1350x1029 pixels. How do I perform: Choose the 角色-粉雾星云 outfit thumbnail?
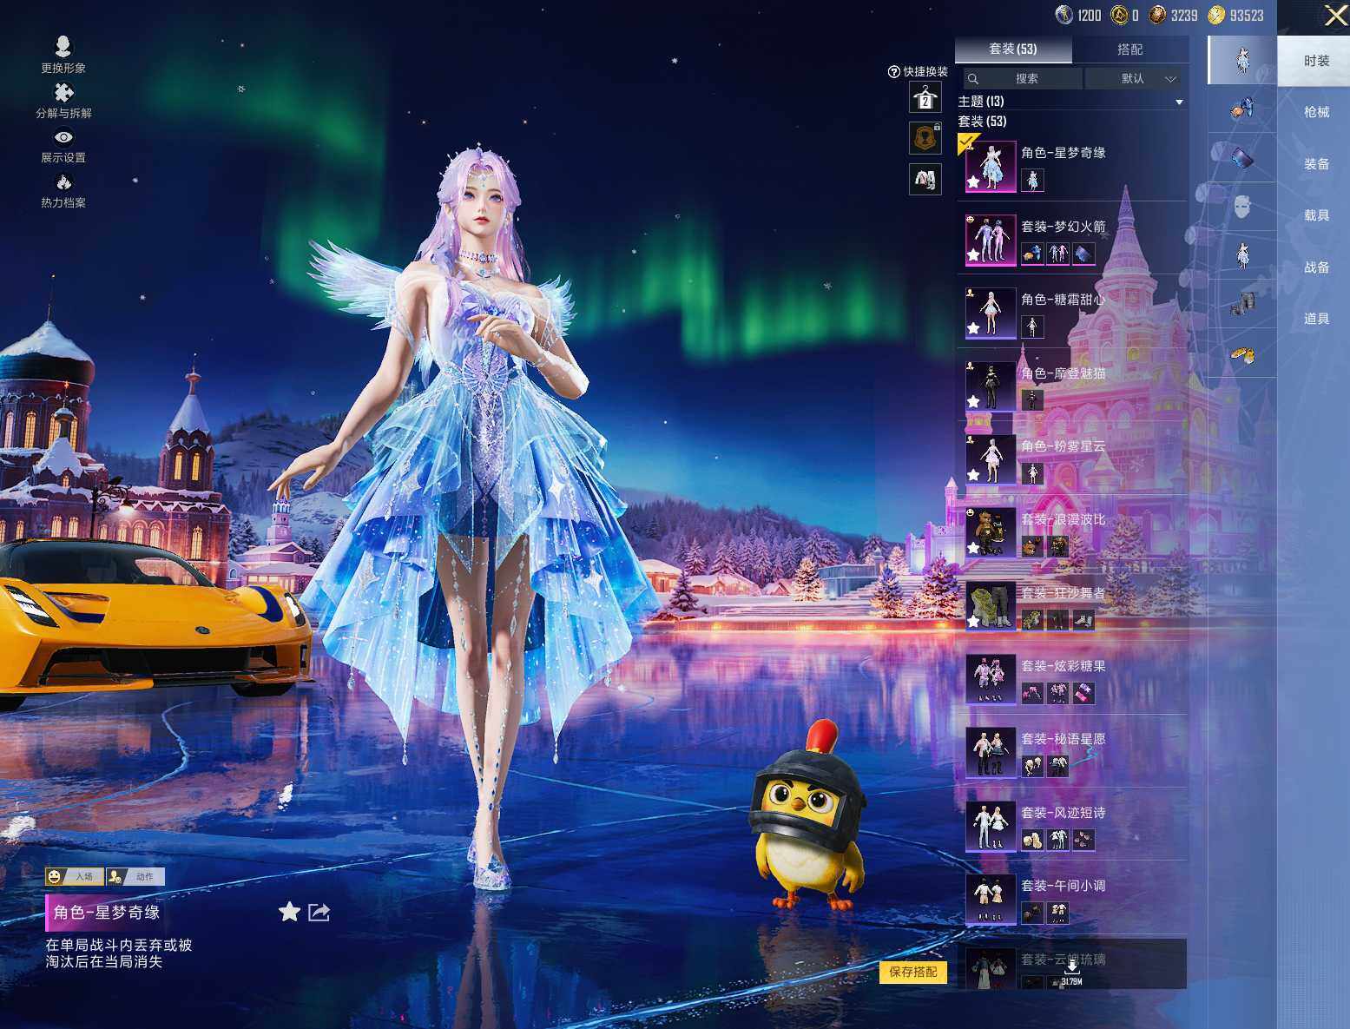tap(991, 459)
